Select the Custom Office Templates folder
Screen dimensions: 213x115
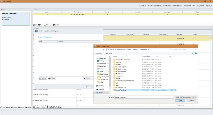coord(122,60)
